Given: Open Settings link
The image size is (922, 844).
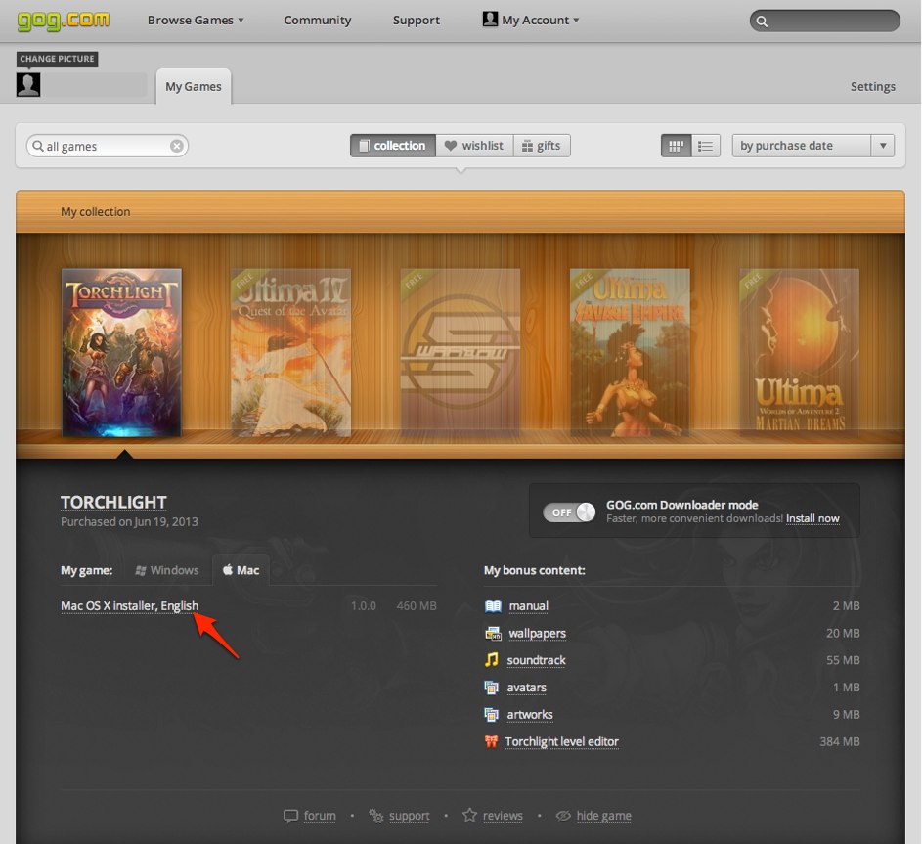Looking at the screenshot, I should (x=872, y=86).
